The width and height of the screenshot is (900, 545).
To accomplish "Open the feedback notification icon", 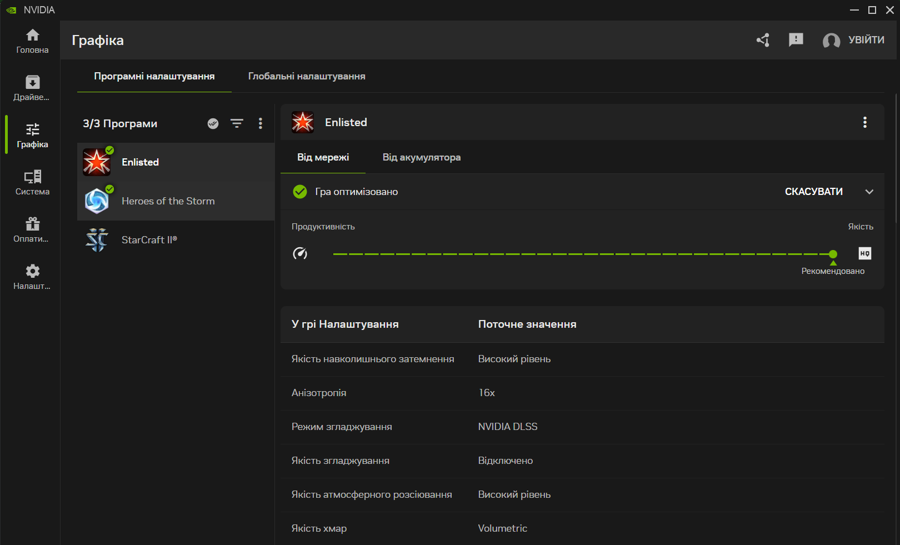I will tap(796, 39).
